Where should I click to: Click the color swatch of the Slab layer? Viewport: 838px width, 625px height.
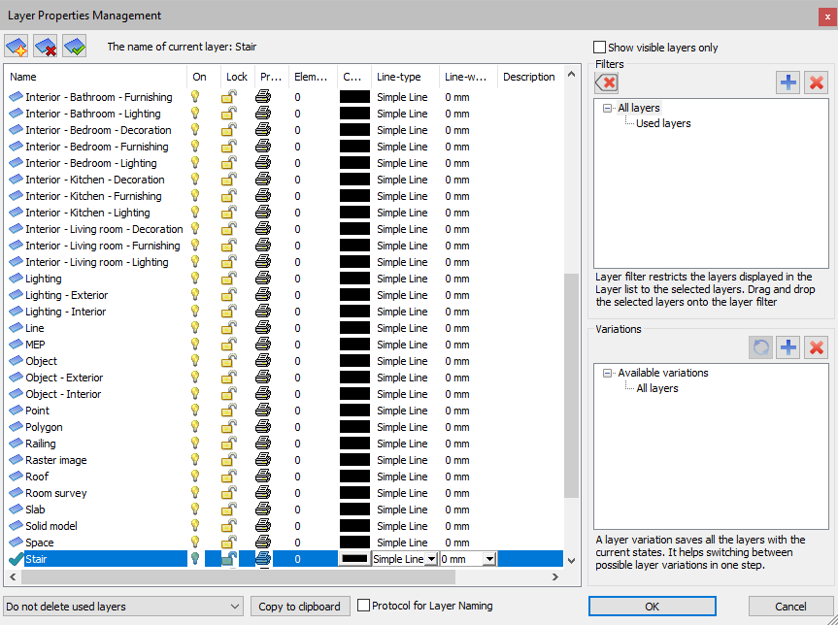point(354,510)
